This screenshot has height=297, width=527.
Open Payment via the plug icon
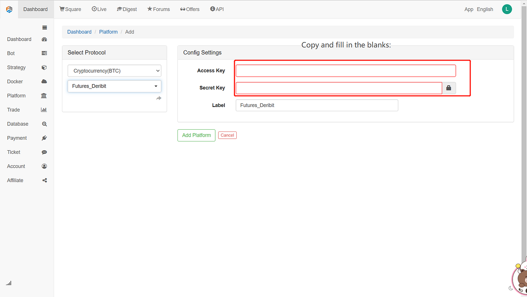click(44, 138)
